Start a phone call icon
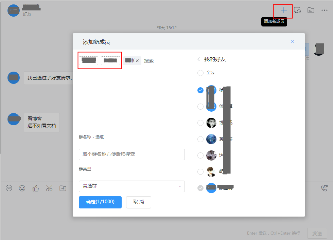 point(325,188)
